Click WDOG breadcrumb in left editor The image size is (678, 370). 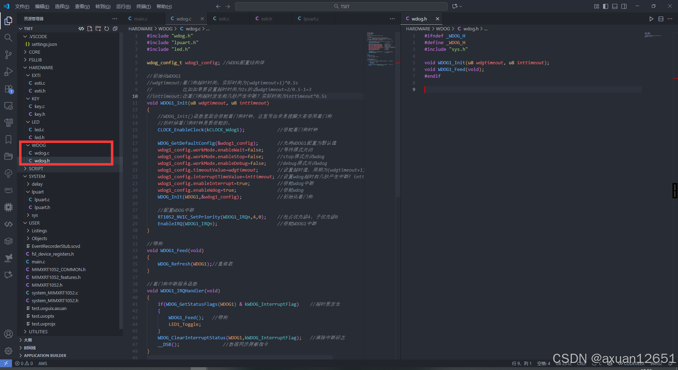pos(165,29)
